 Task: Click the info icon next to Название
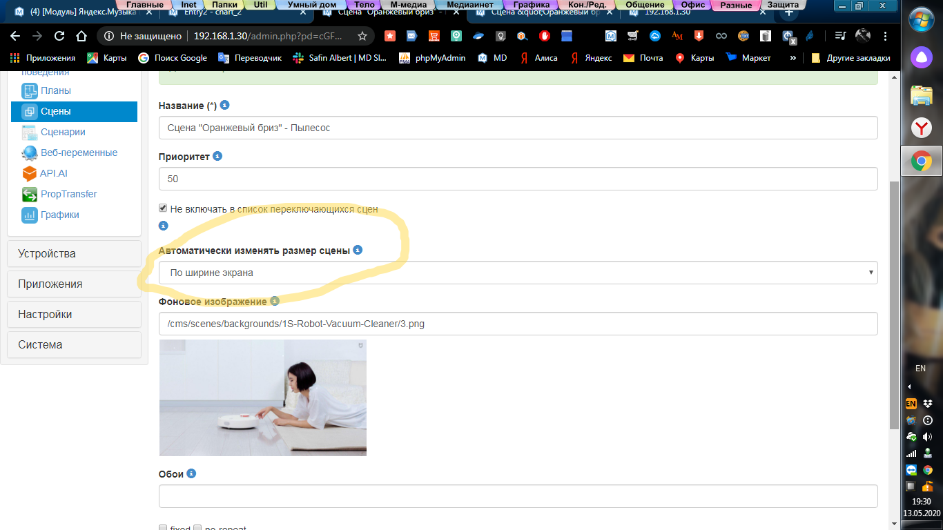[x=224, y=106]
